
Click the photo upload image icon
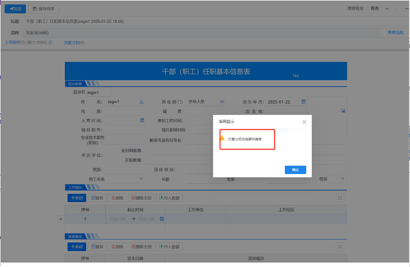pyautogui.click(x=343, y=111)
